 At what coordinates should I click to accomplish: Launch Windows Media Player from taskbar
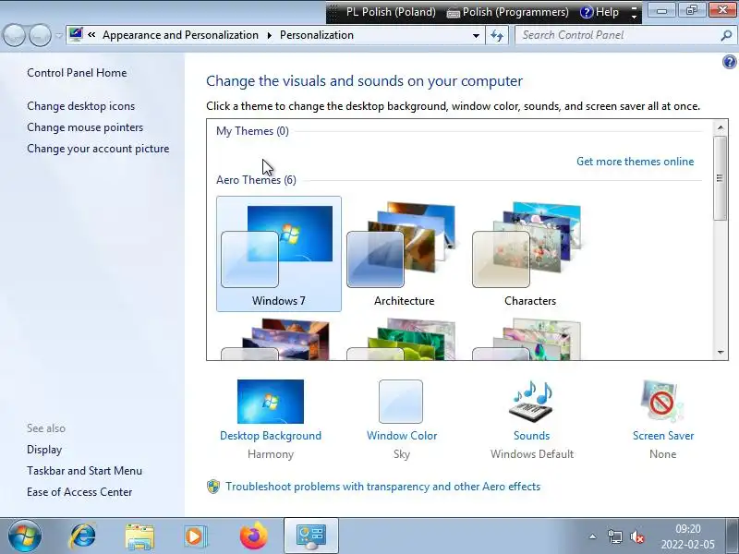pyautogui.click(x=196, y=536)
